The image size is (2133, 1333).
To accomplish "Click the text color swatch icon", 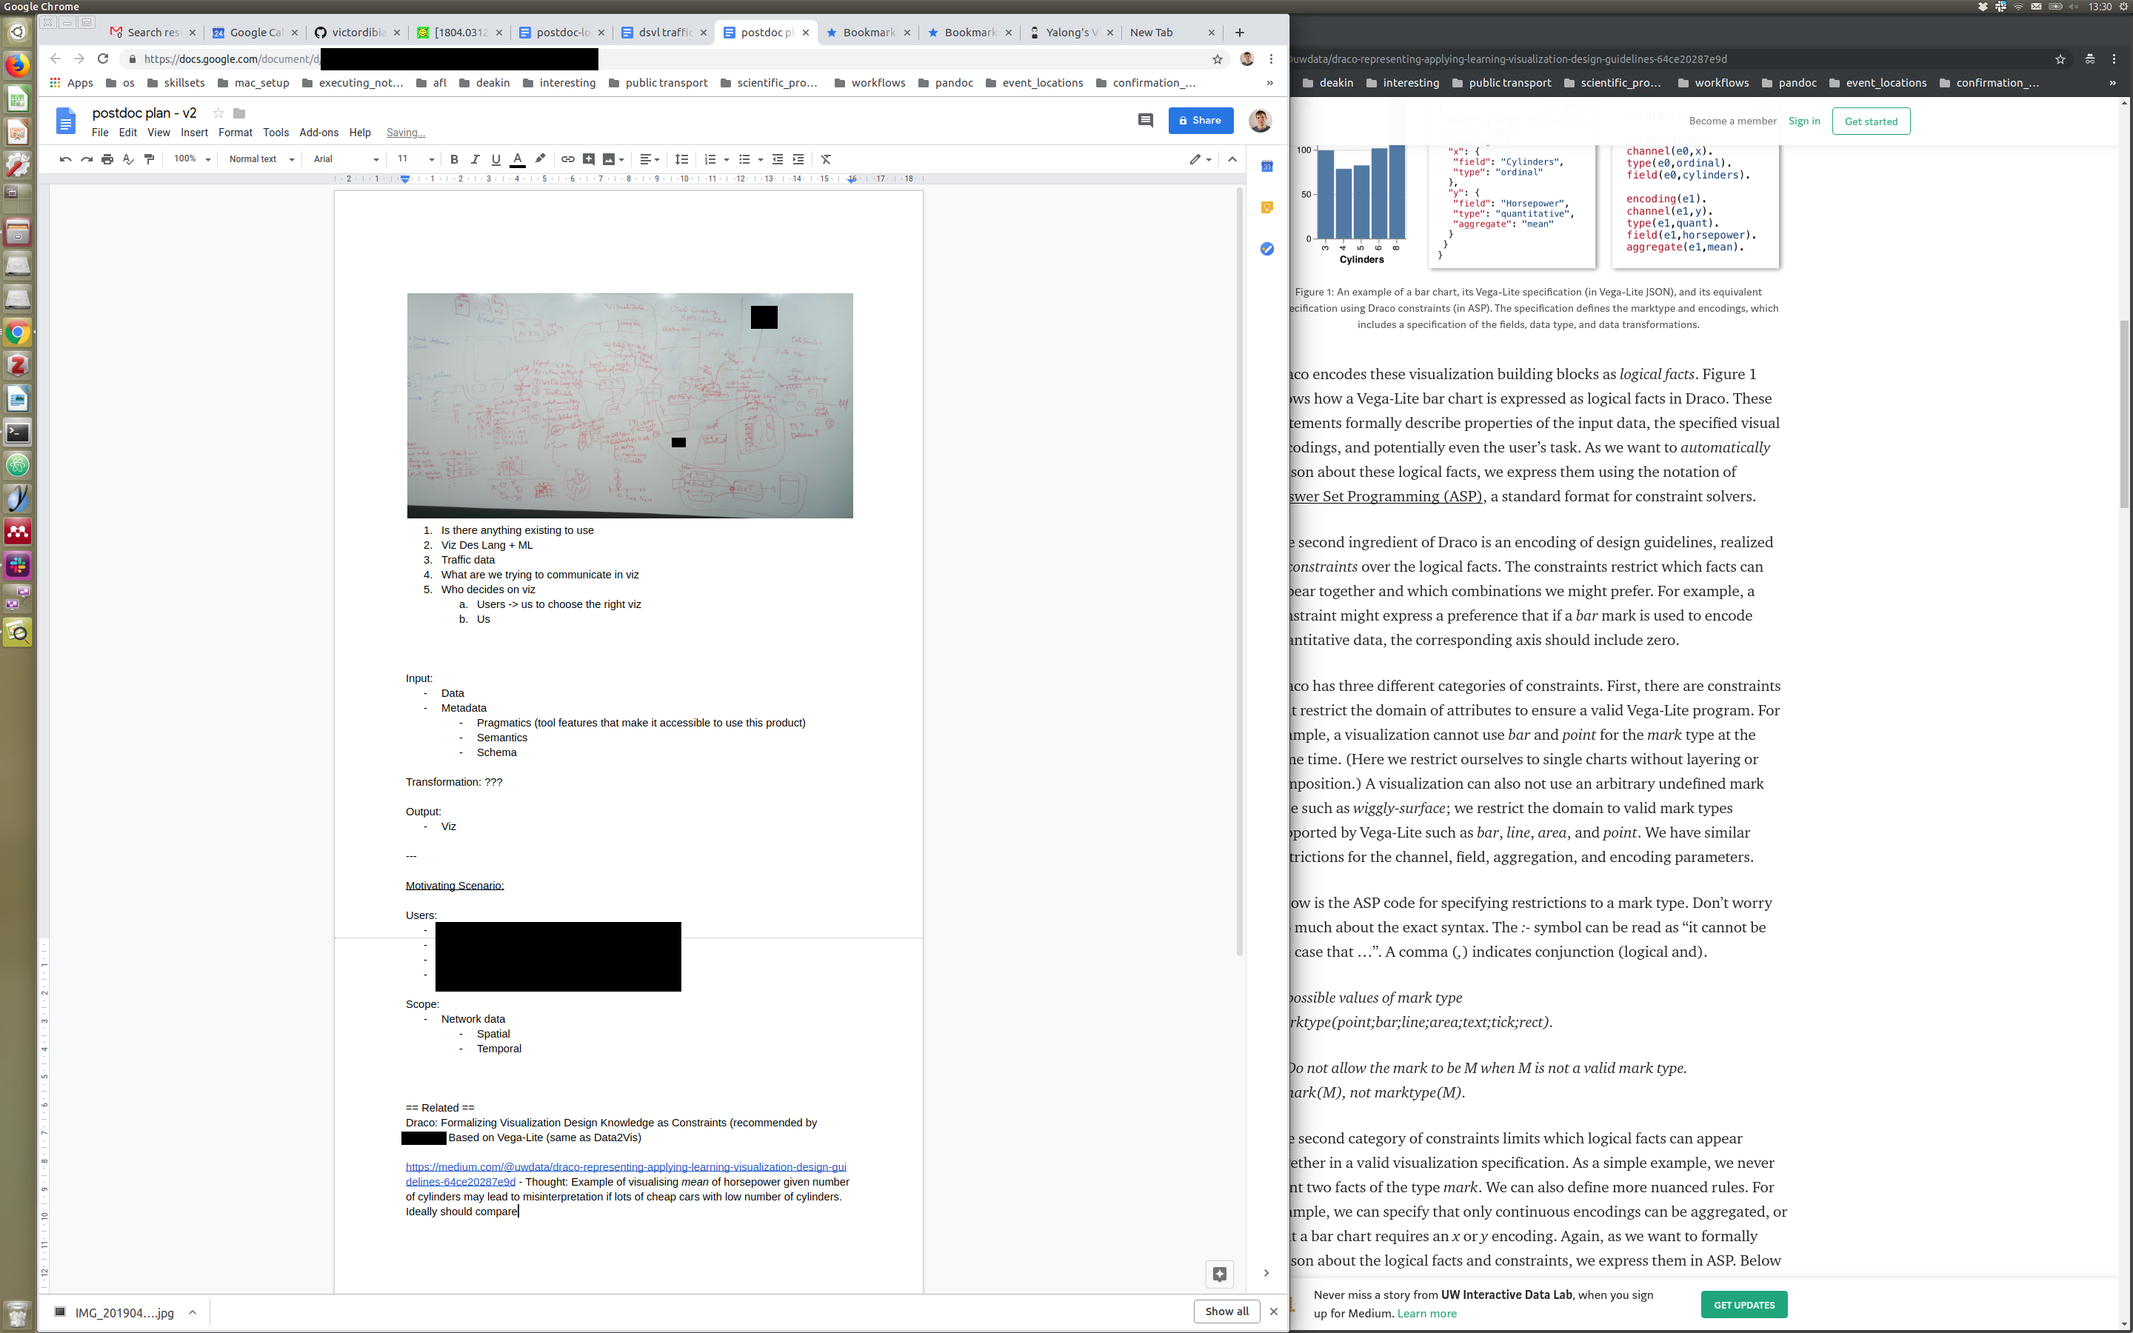I will (x=518, y=159).
